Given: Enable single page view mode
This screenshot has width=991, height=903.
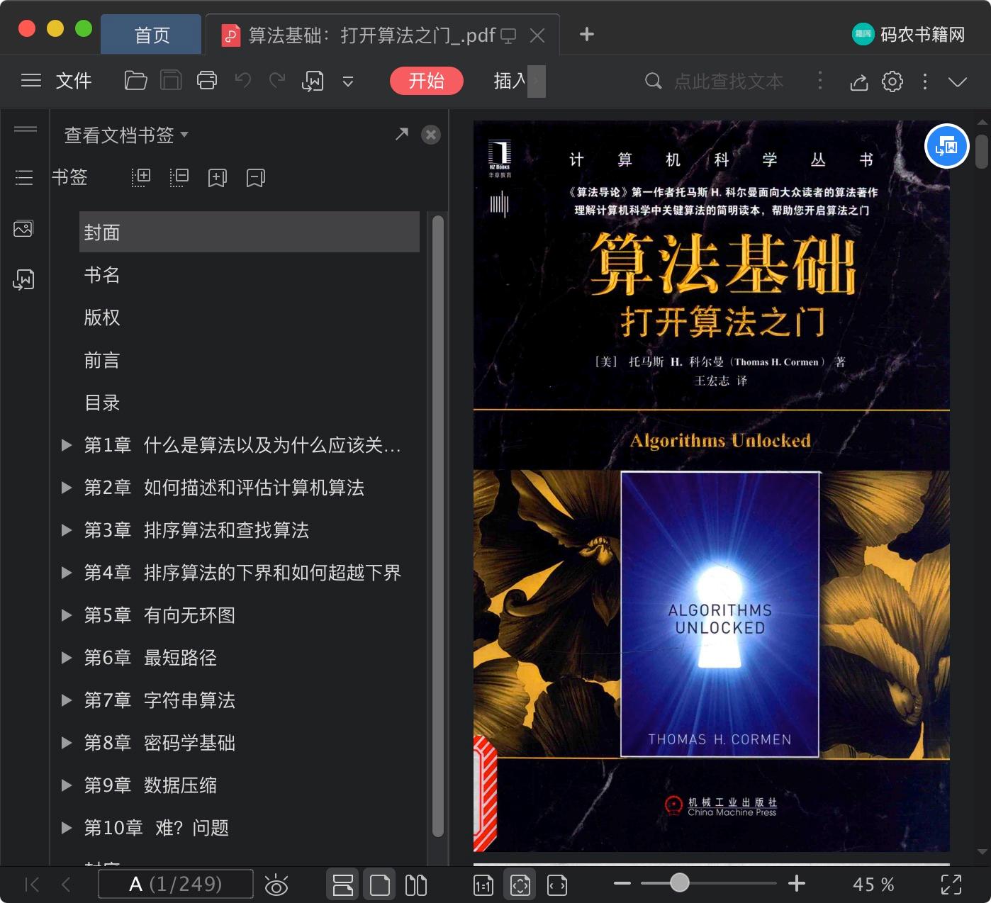Looking at the screenshot, I should coord(379,885).
